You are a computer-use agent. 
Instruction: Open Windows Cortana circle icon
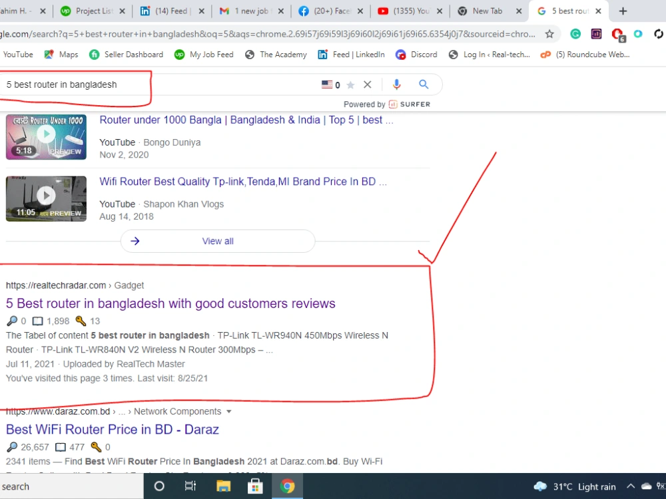(x=159, y=486)
